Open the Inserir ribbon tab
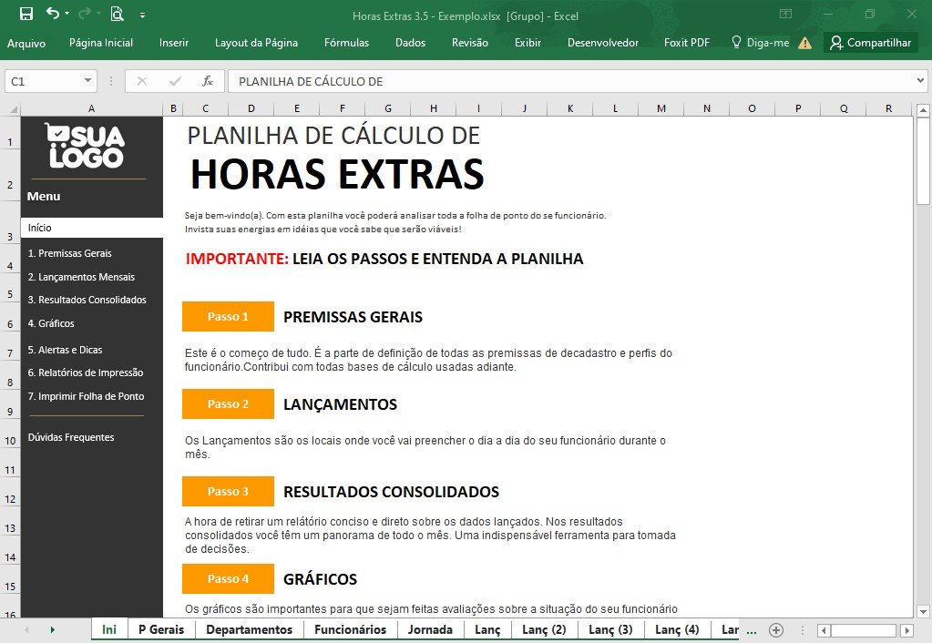 tap(174, 43)
